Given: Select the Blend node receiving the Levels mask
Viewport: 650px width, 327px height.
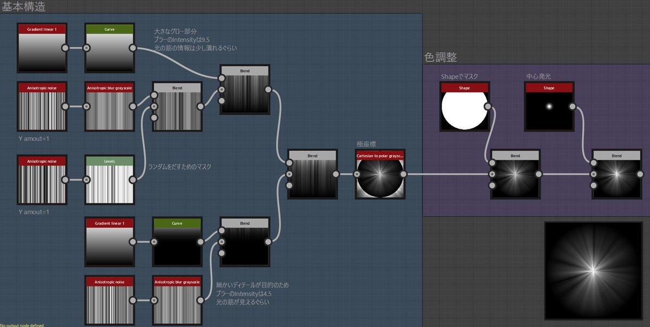Looking at the screenshot, I should [x=177, y=106].
